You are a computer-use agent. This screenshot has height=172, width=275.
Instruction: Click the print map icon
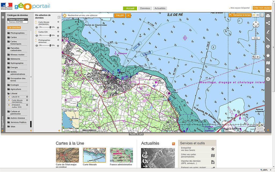268,16
